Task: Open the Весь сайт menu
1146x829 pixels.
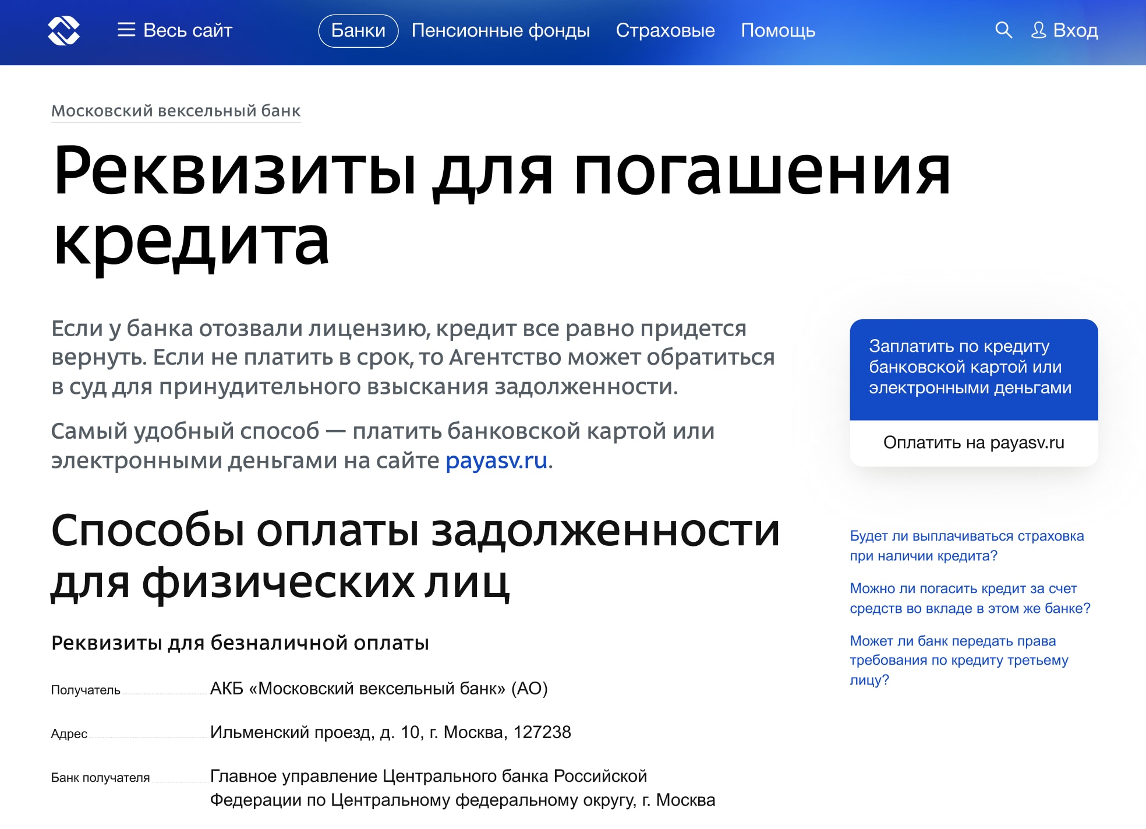Action: click(x=187, y=30)
